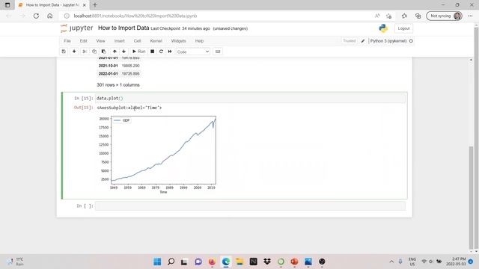Copy selected cells icon
Screen dimensions: 479x269
(94, 52)
